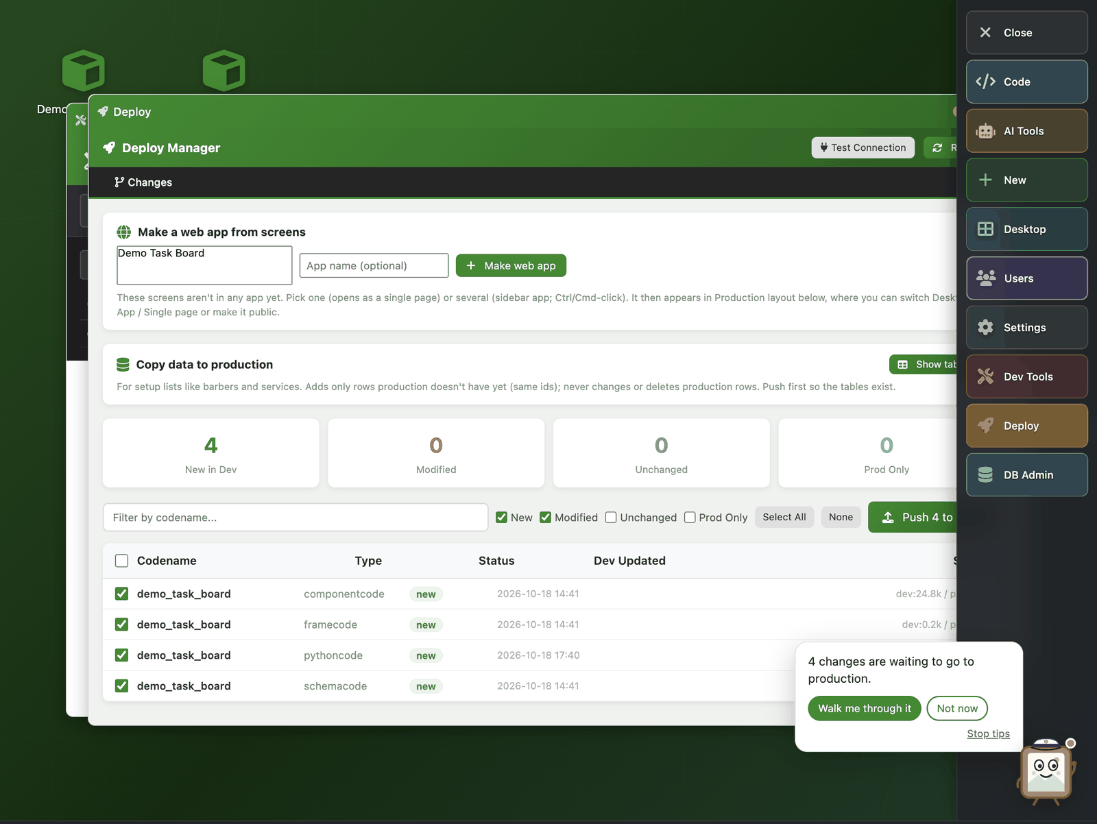Click the Select All button
This screenshot has height=824, width=1097.
click(x=784, y=517)
